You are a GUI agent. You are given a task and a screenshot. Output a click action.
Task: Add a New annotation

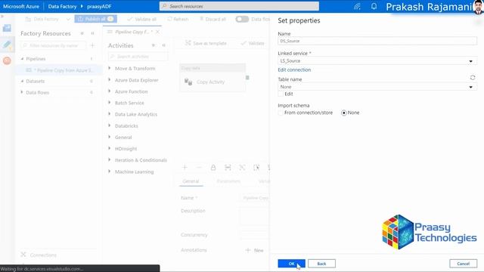click(254, 250)
